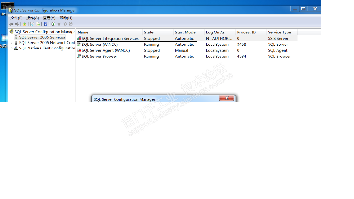Viewport: 354px width, 199px height.
Task: Click the root SQL Server Configuration Manager tree icon
Action: point(11,32)
